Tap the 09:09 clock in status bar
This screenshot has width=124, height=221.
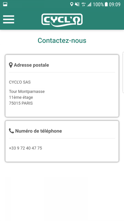pos(115,4)
